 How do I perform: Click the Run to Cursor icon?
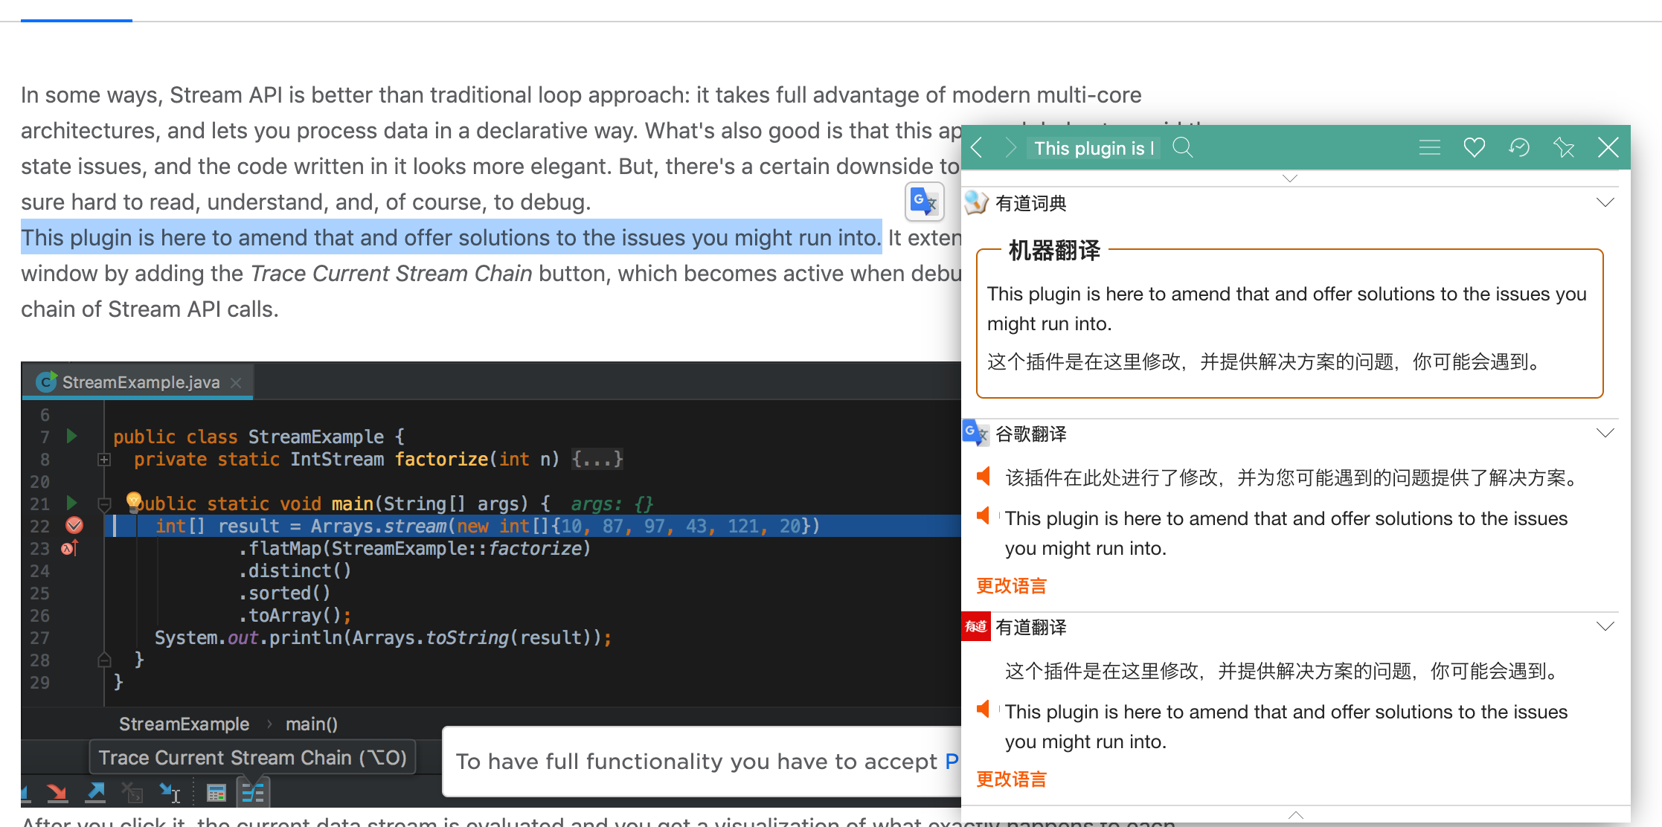(x=170, y=794)
